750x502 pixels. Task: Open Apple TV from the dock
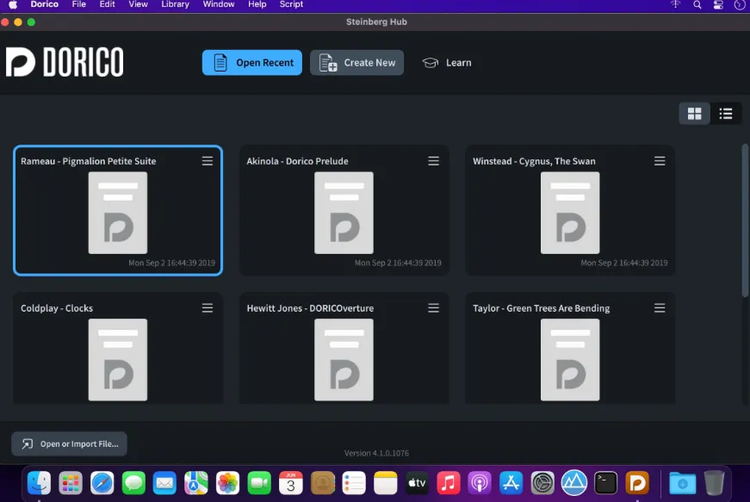pos(417,483)
